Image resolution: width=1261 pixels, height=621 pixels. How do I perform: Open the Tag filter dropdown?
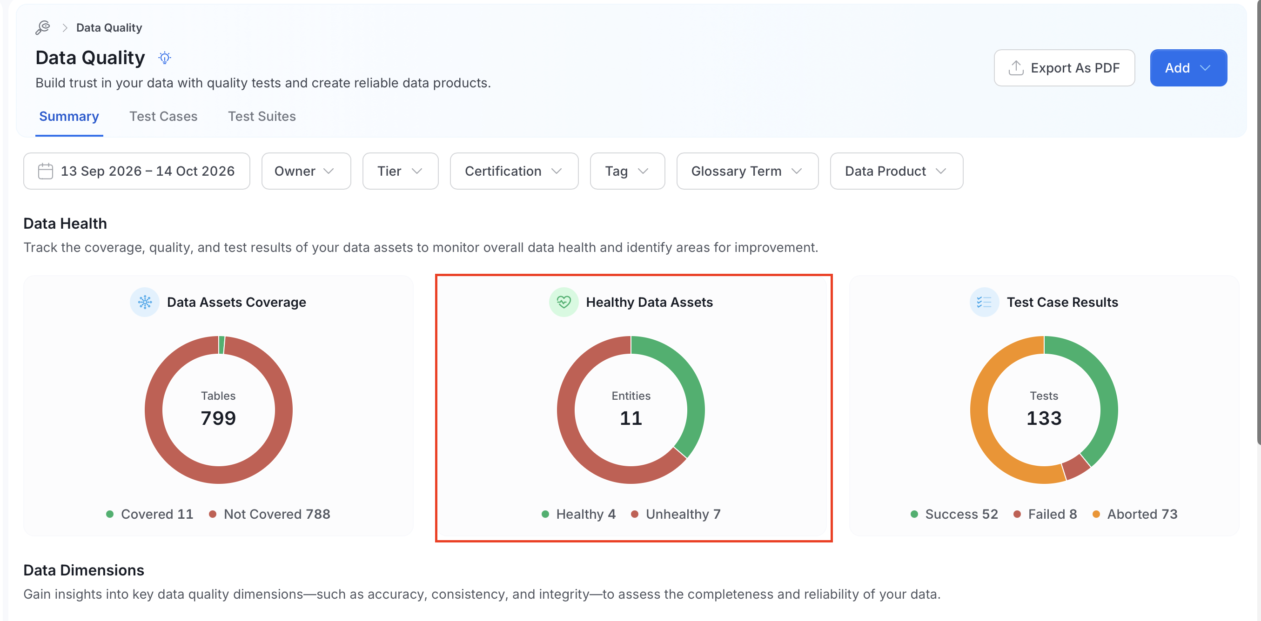[627, 171]
